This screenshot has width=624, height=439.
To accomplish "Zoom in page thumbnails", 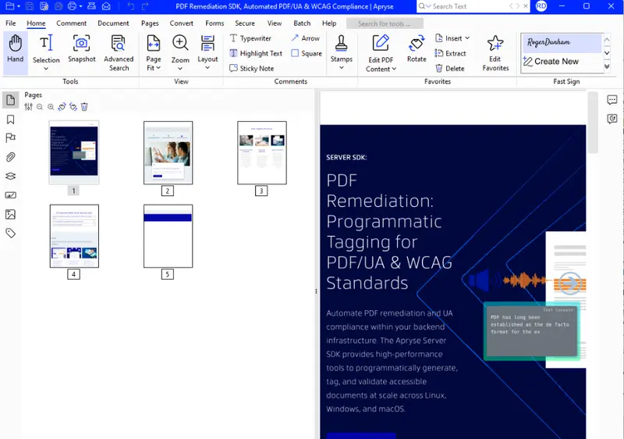I will (51, 107).
